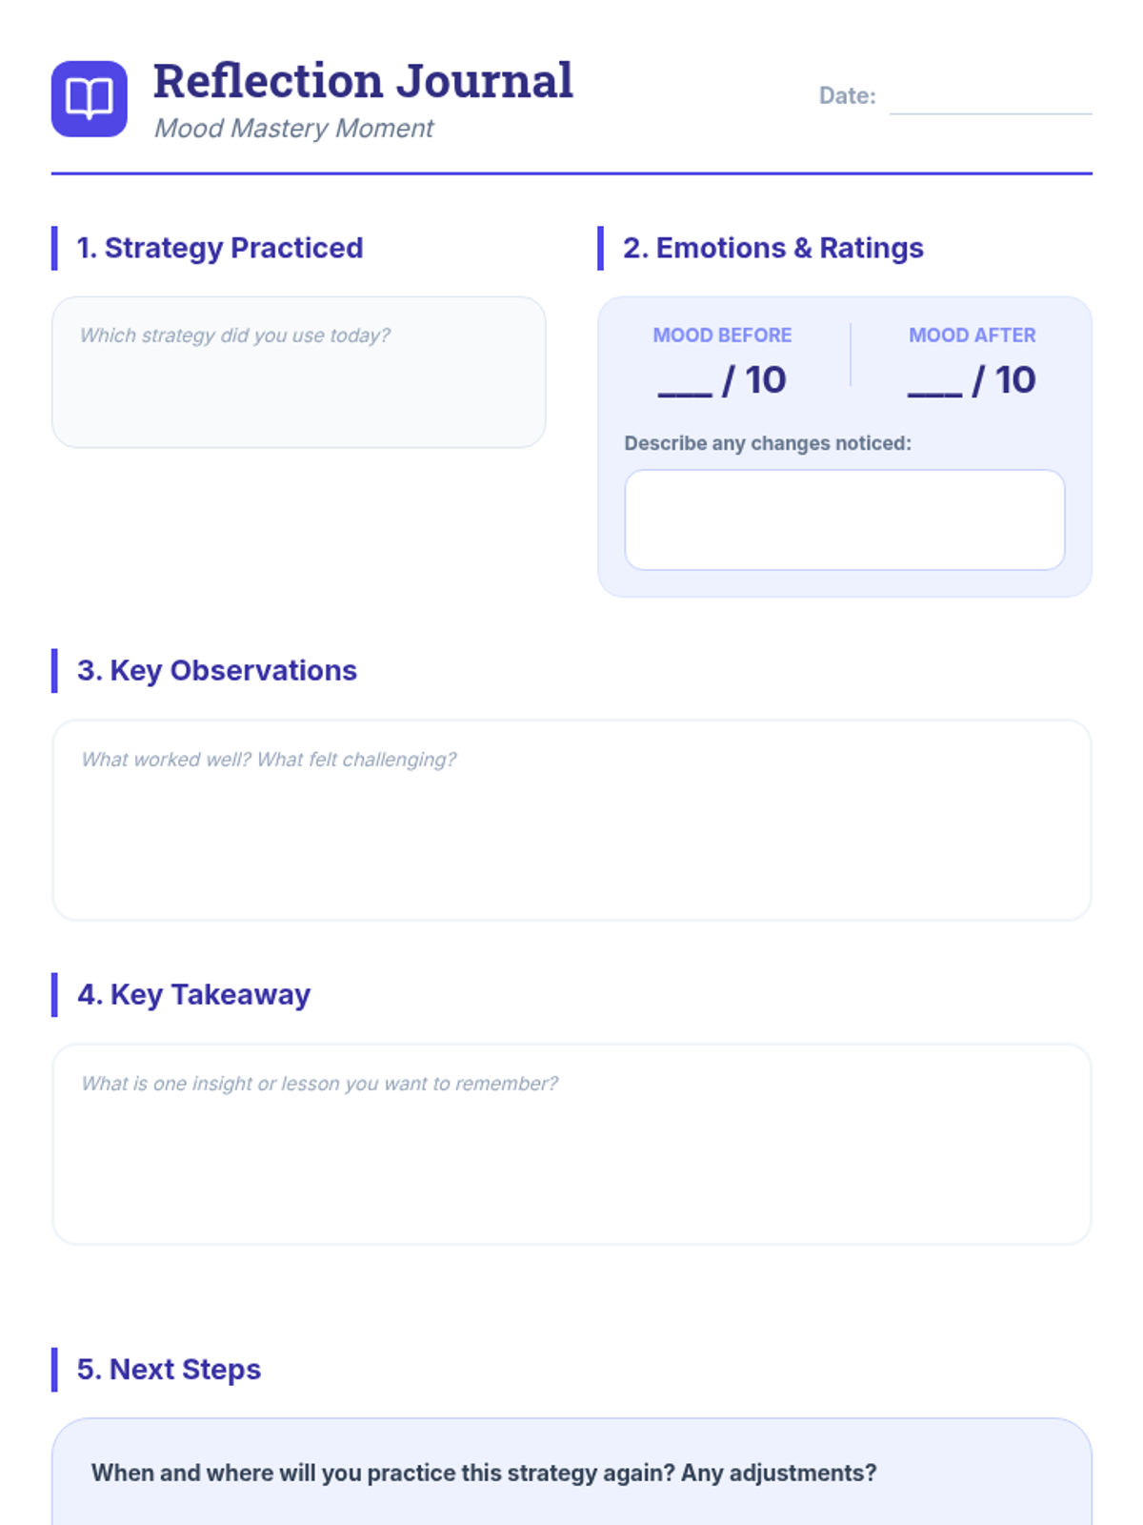Click the 'MOOD BEFORE' label

pyautogui.click(x=722, y=335)
